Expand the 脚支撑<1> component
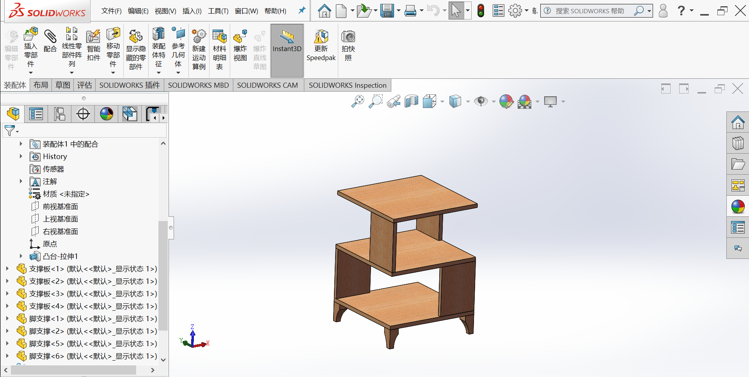 pyautogui.click(x=7, y=319)
